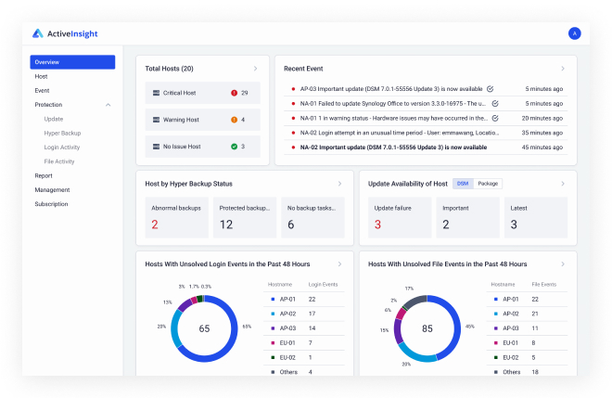Open Host by Hyper Backup Status details arrow
The width and height of the screenshot is (612, 398).
[340, 184]
